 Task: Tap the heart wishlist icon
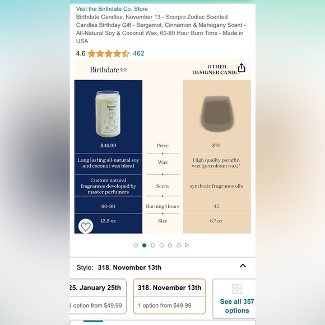(86, 226)
